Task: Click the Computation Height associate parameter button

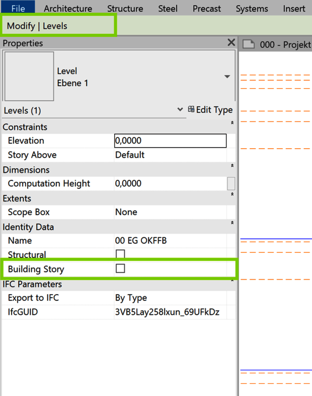Action: click(x=231, y=183)
